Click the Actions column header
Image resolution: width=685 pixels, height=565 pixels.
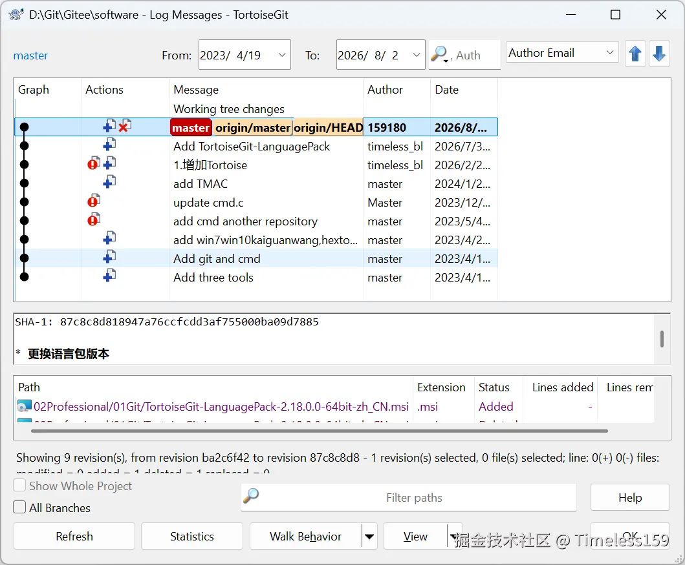tap(125, 89)
